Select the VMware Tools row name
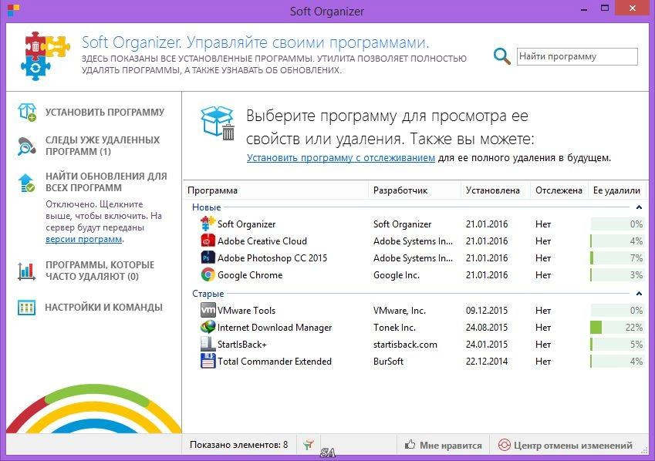 pos(246,311)
